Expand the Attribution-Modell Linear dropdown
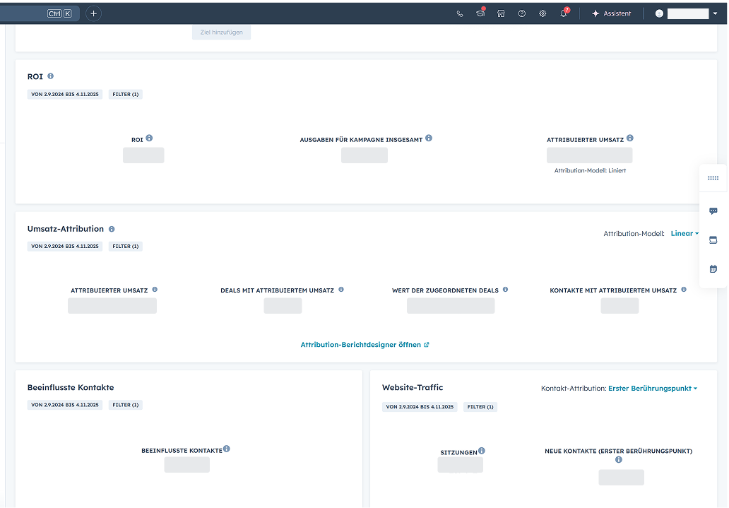 tap(684, 233)
